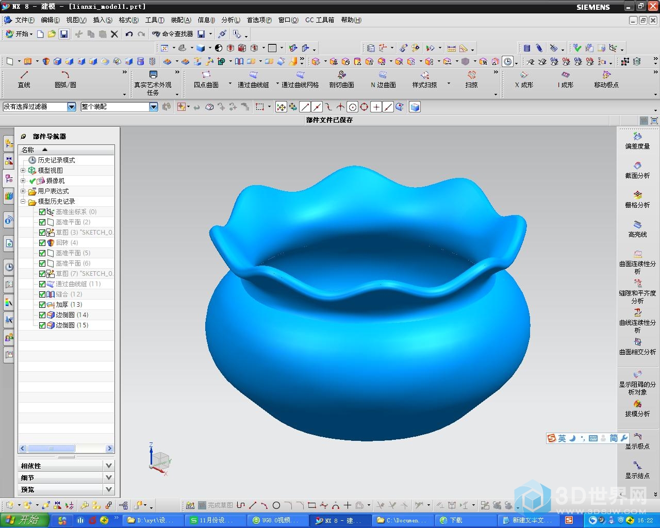Image resolution: width=660 pixels, height=528 pixels.
Task: Open 截面分析 tool
Action: tap(637, 170)
